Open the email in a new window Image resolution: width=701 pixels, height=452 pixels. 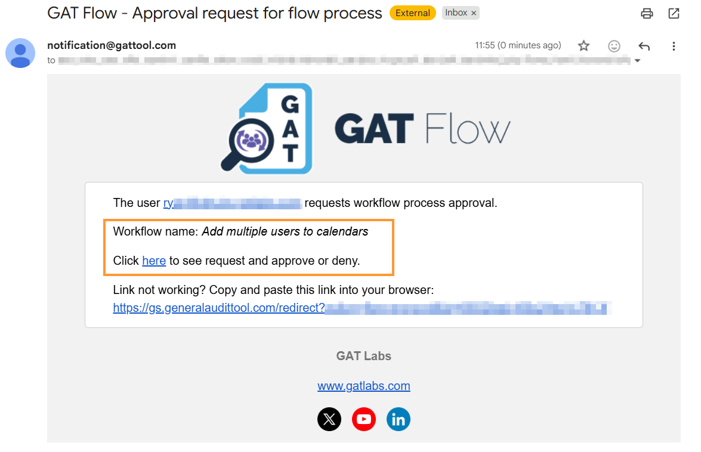click(674, 13)
